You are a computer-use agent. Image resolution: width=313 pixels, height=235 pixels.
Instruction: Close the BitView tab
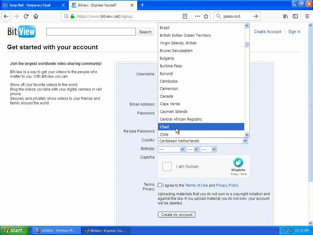[132, 5]
